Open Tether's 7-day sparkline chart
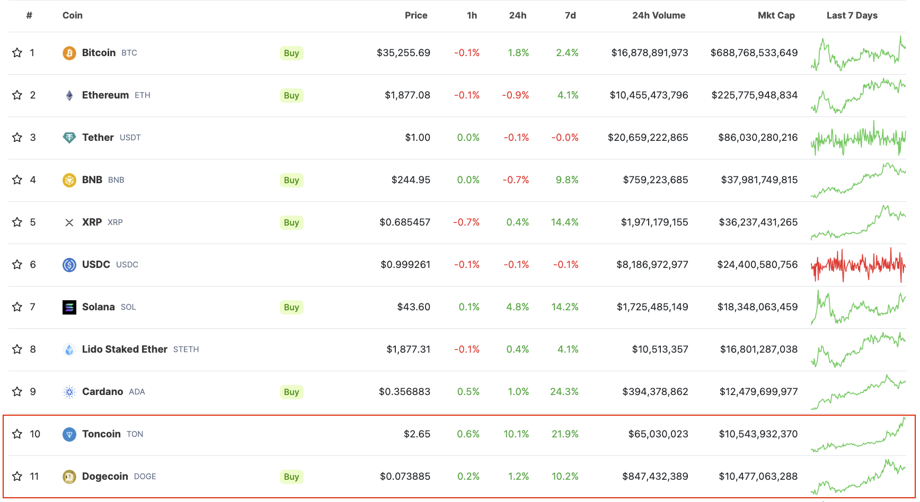This screenshot has width=920, height=502. (858, 138)
